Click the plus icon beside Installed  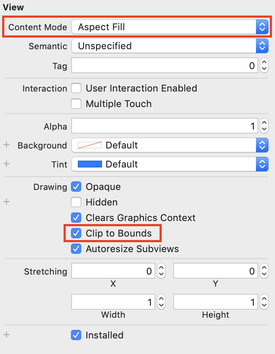(x=6, y=335)
